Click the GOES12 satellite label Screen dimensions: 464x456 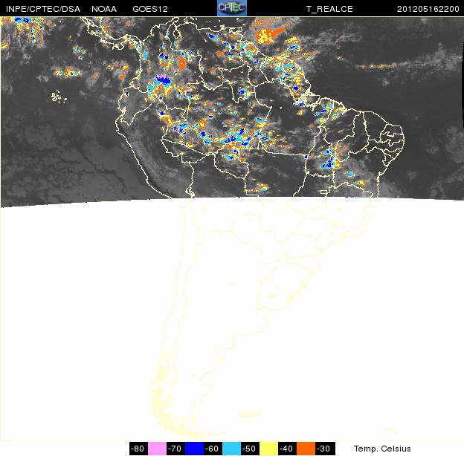point(150,9)
